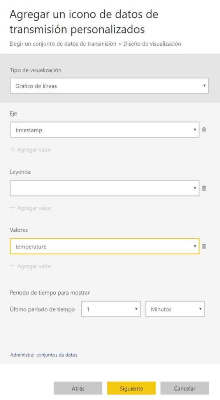Expand the temperature values dropdown
This screenshot has height=400, width=220.
[104, 246]
